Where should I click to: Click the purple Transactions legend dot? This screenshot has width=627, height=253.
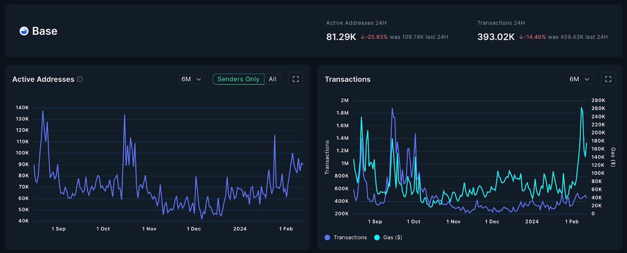click(327, 237)
